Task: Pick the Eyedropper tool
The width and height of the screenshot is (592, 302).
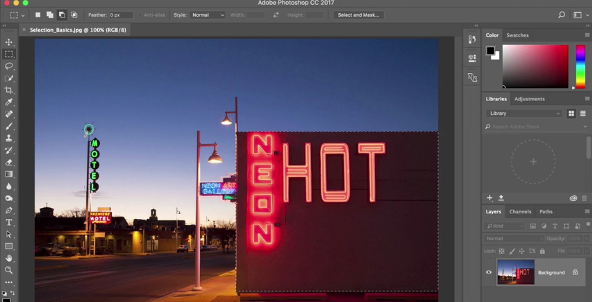Action: tap(9, 102)
